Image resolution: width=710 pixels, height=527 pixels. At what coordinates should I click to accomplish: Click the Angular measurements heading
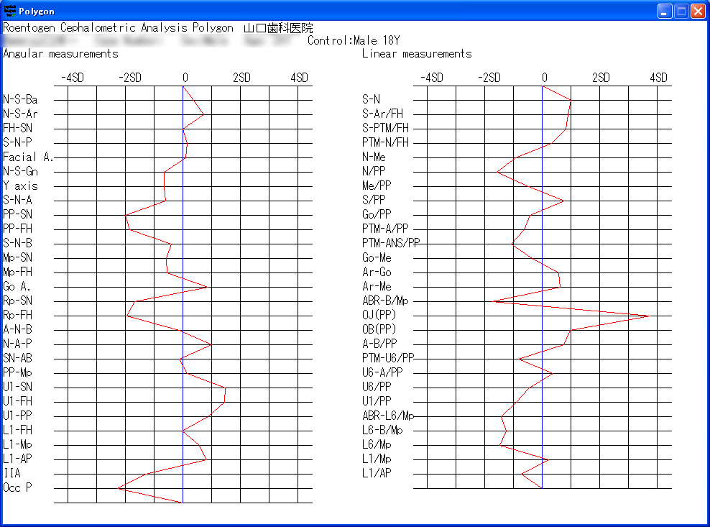tap(60, 54)
